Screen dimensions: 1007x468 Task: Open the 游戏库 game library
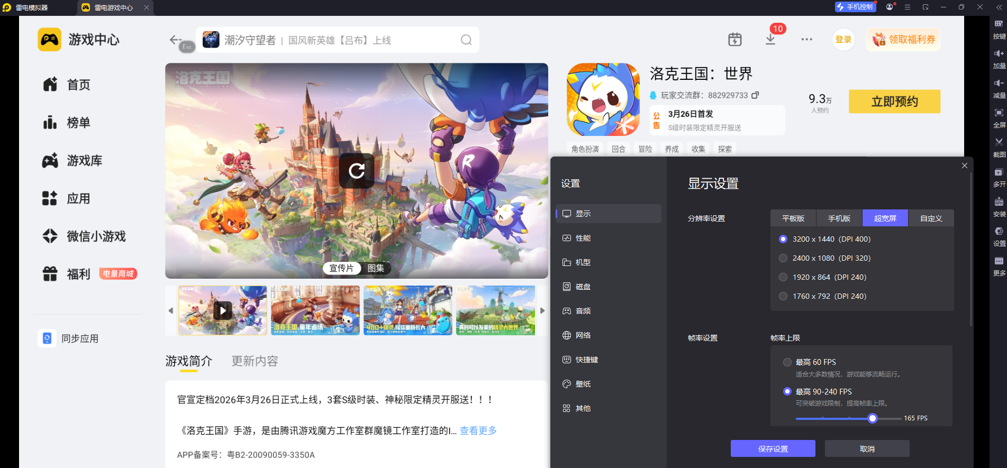pyautogui.click(x=72, y=161)
